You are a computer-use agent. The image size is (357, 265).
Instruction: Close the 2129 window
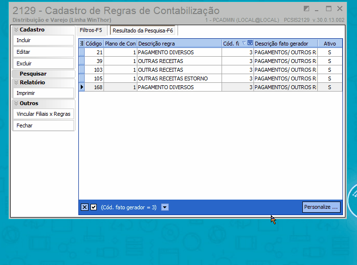(x=340, y=9)
